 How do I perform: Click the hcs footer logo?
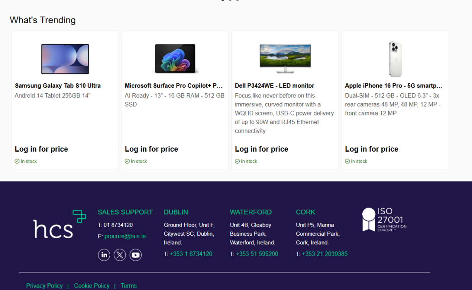[60, 225]
